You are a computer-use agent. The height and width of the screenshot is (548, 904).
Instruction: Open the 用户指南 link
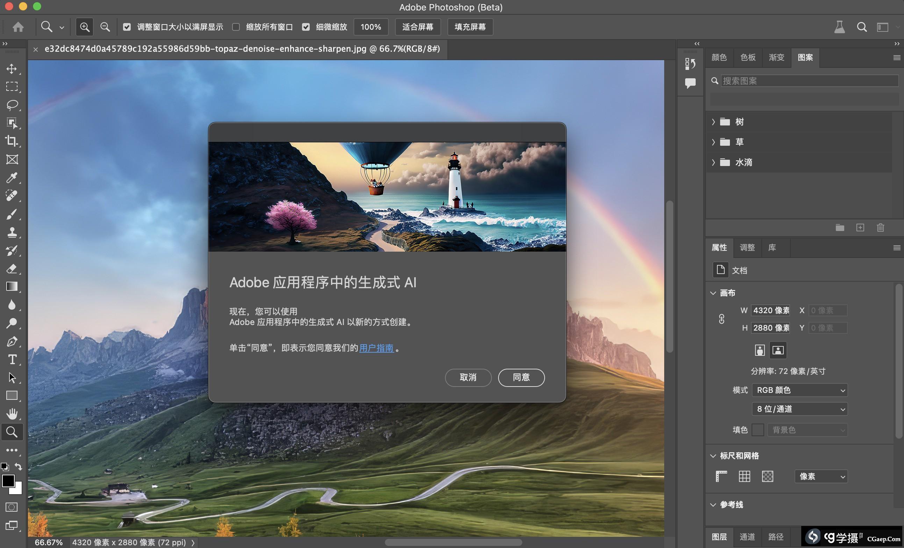point(376,348)
